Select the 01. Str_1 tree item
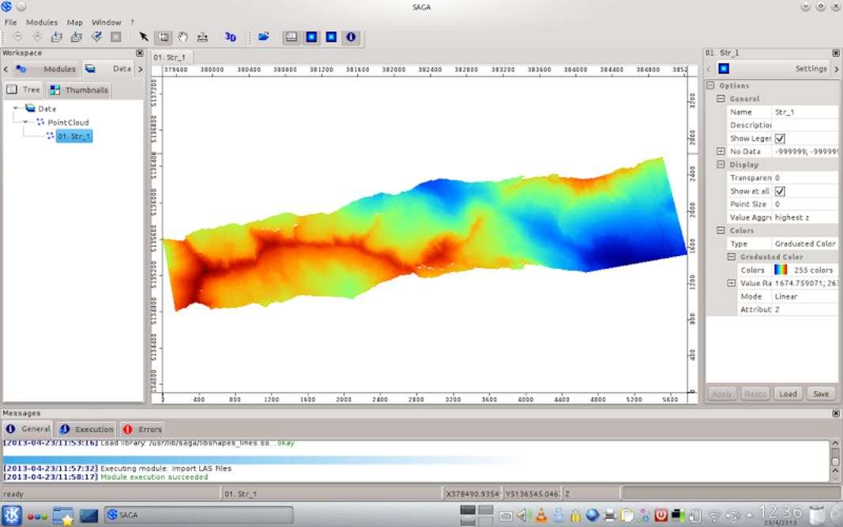 click(x=73, y=137)
